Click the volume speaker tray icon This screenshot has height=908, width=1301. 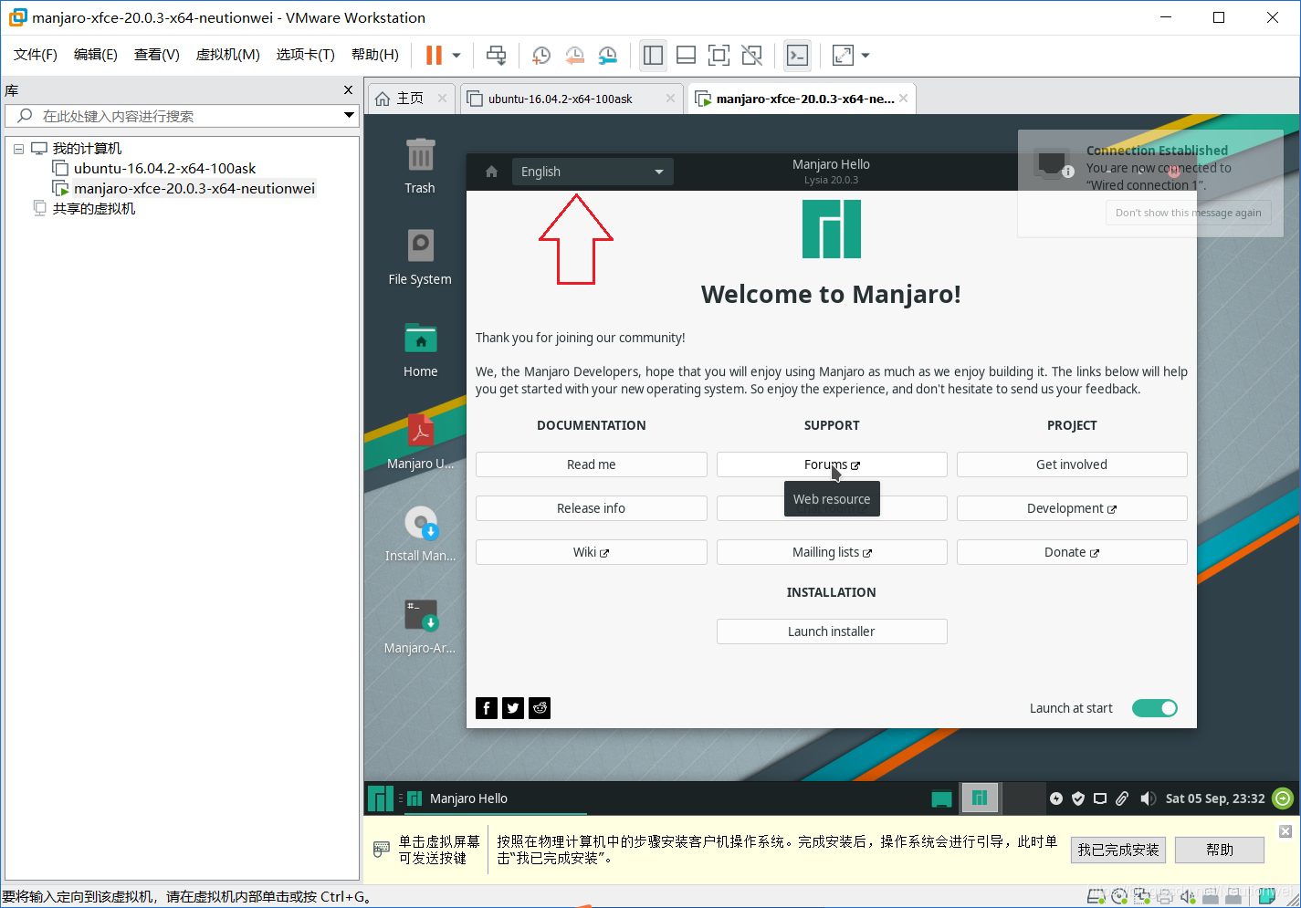tap(1148, 798)
